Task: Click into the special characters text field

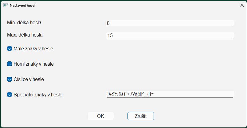Action: pyautogui.click(x=170, y=94)
